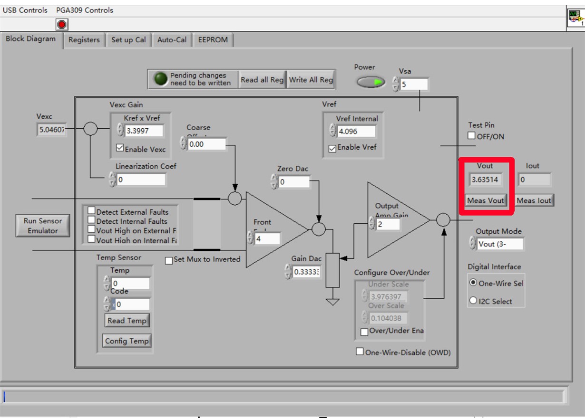Click the Read Temp button
Image resolution: width=585 pixels, height=418 pixels.
point(127,321)
